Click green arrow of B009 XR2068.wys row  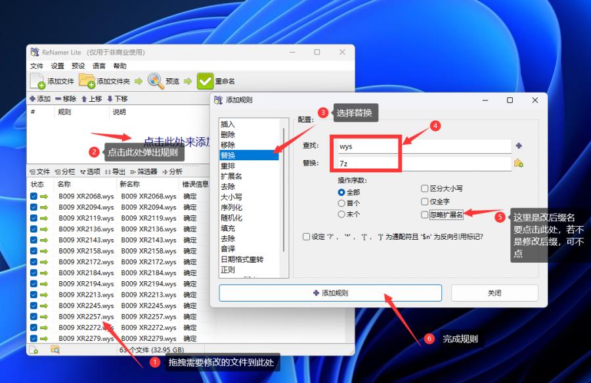[x=44, y=196]
